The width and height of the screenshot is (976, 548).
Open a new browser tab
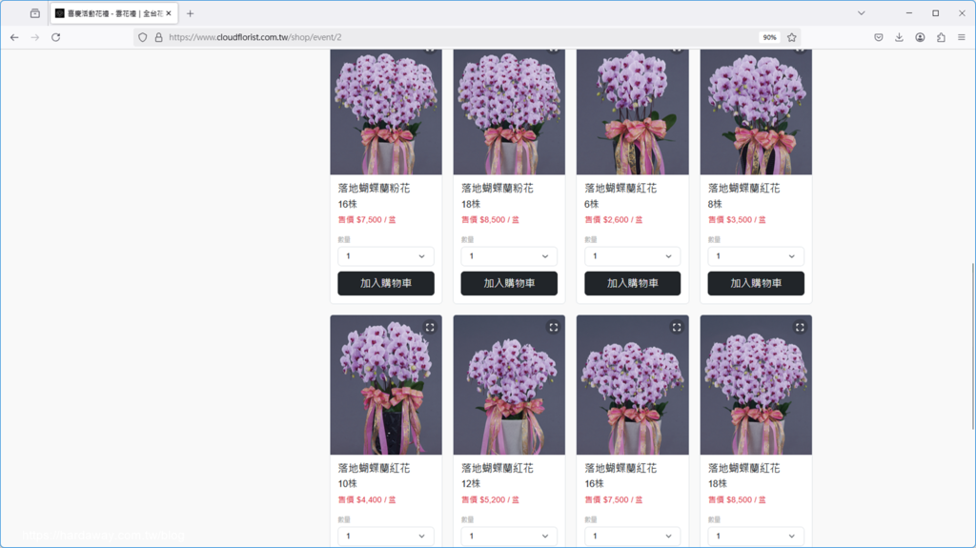[x=191, y=13]
